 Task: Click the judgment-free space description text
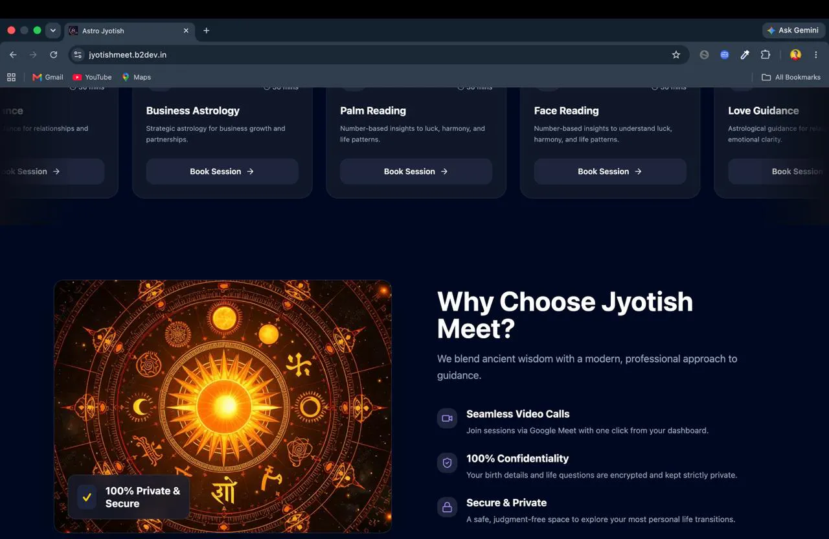600,519
